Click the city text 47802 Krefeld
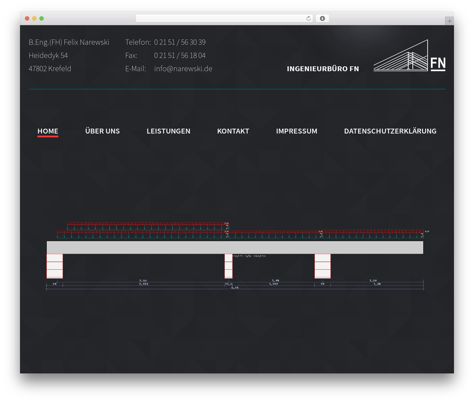This screenshot has height=402, width=474. tap(50, 69)
